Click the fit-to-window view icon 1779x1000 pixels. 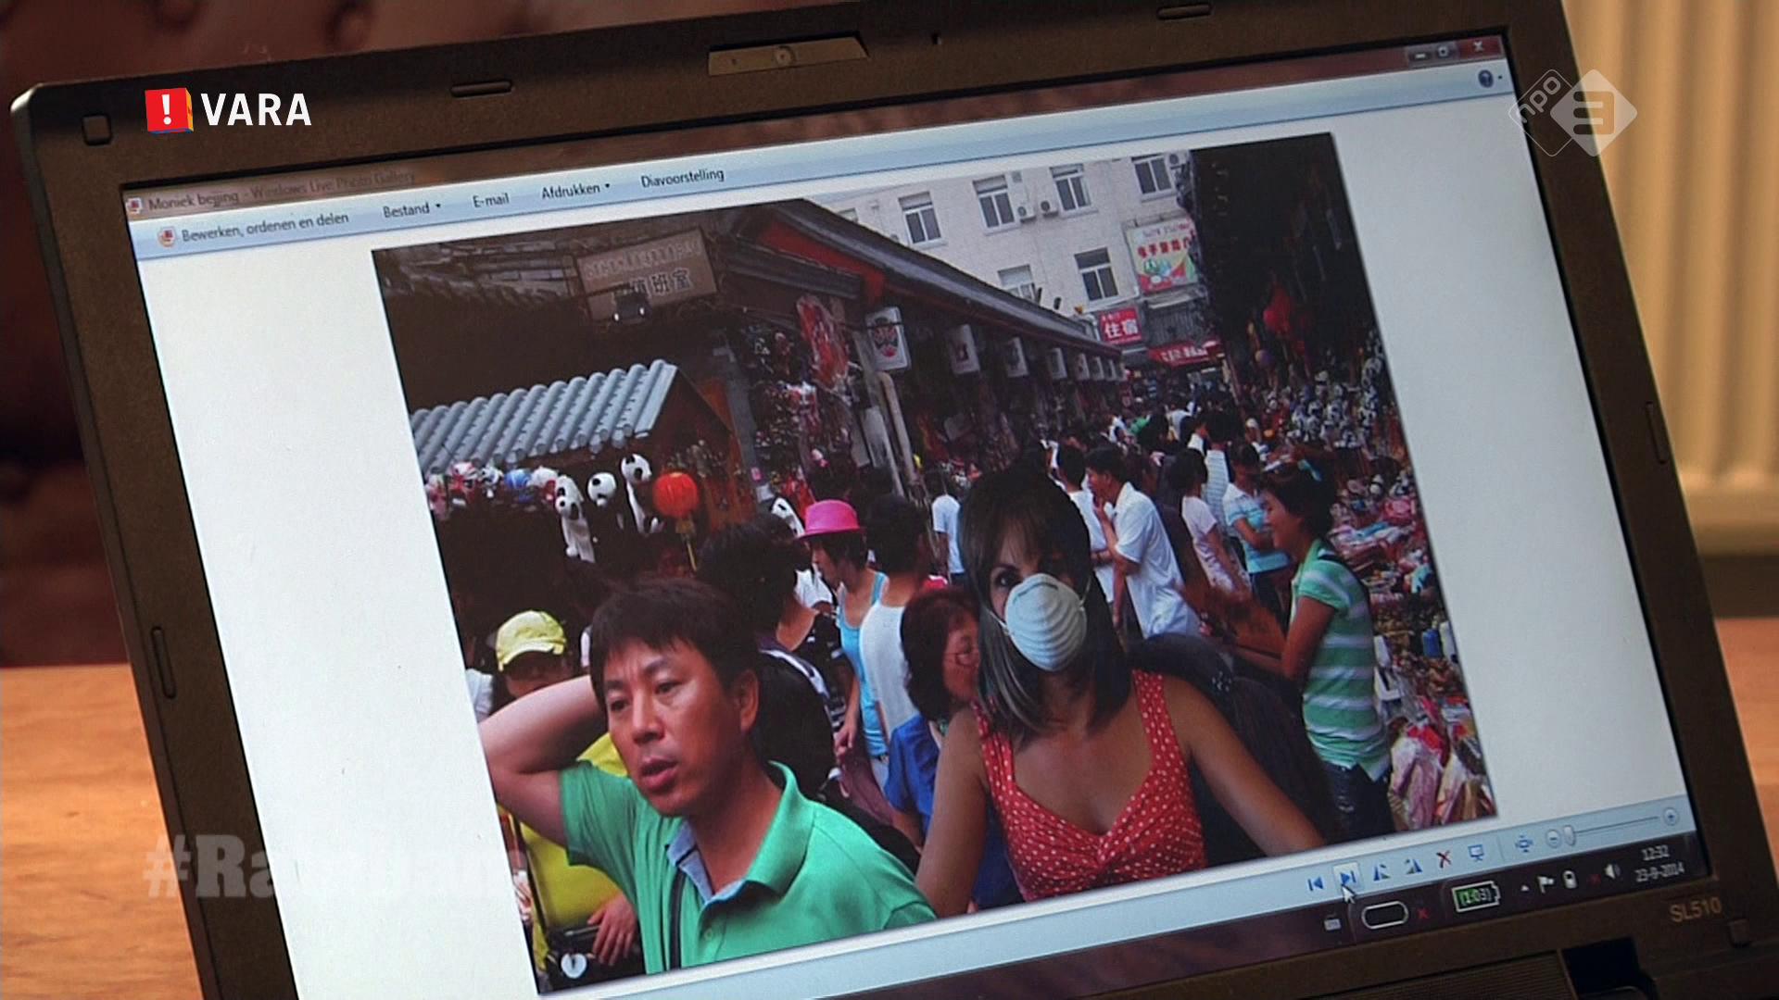coord(1523,844)
